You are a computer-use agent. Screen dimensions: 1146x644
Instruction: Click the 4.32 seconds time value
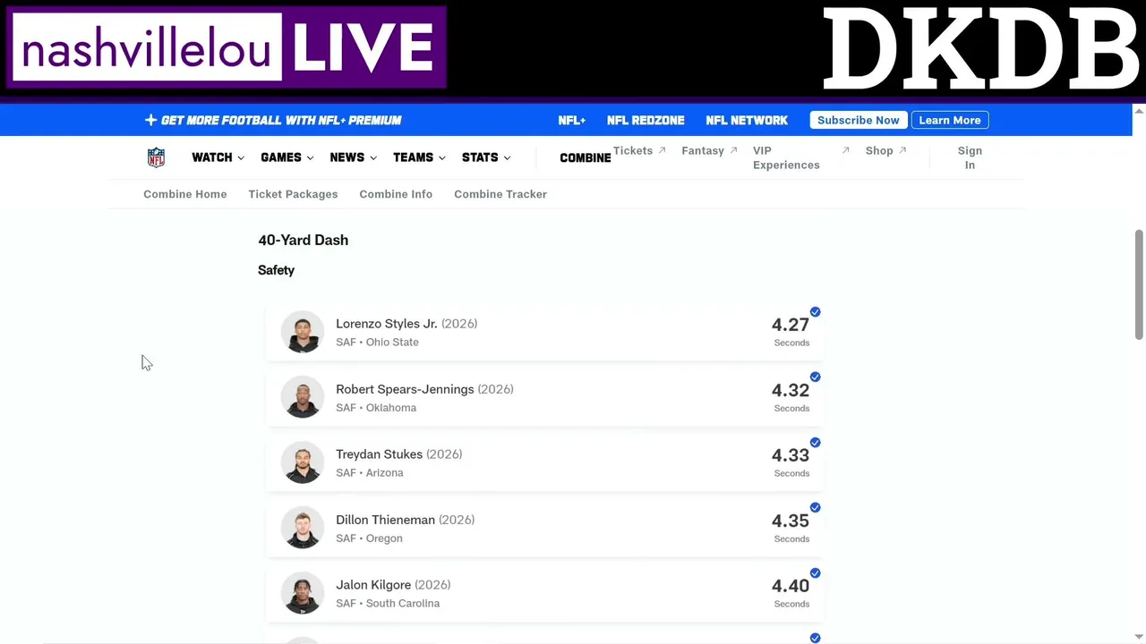click(x=791, y=390)
